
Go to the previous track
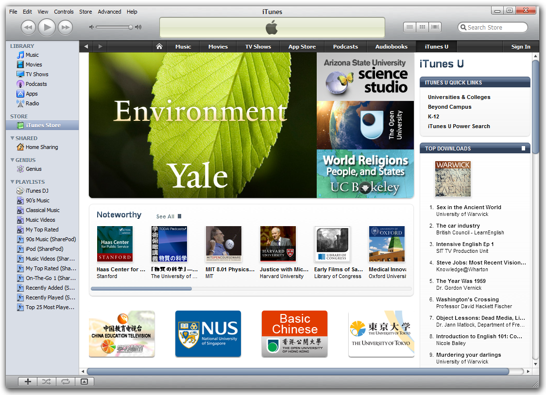coord(28,28)
